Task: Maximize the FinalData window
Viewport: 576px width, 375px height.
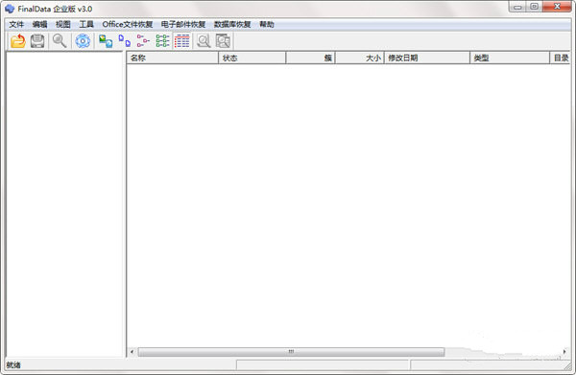Action: (x=535, y=7)
